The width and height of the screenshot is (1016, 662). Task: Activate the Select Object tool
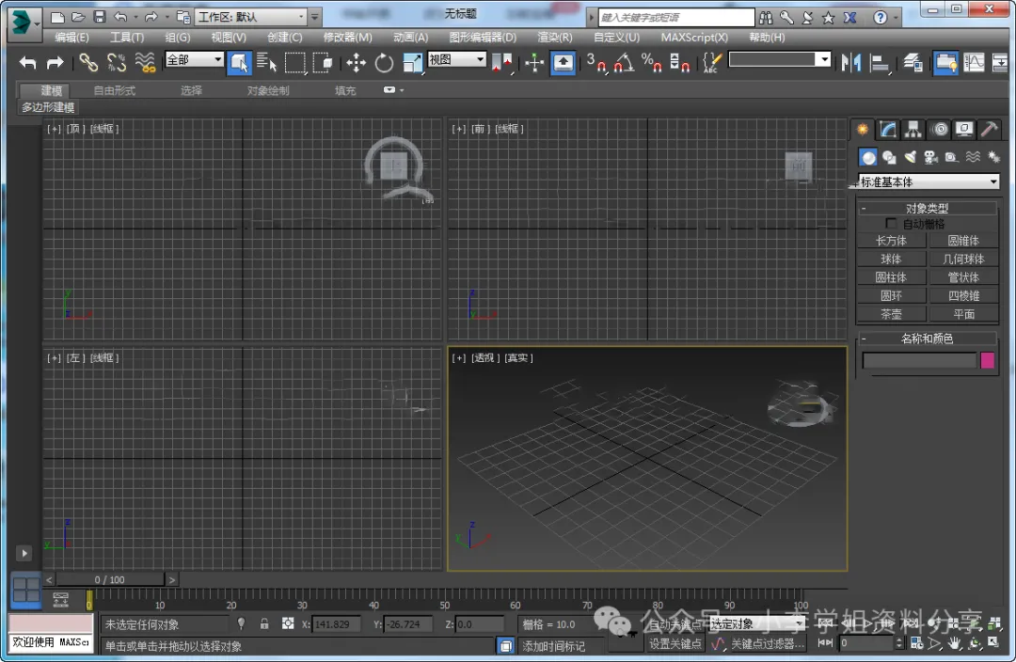click(239, 62)
